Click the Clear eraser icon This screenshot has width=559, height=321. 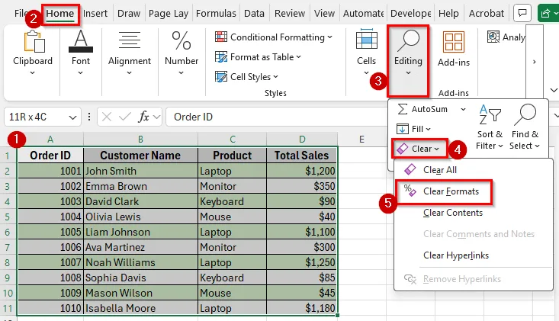tap(403, 149)
